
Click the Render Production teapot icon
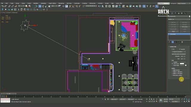tap(134, 6)
